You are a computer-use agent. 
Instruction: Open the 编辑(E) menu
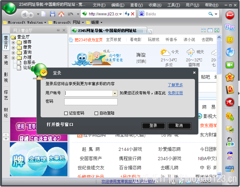point(118,5)
